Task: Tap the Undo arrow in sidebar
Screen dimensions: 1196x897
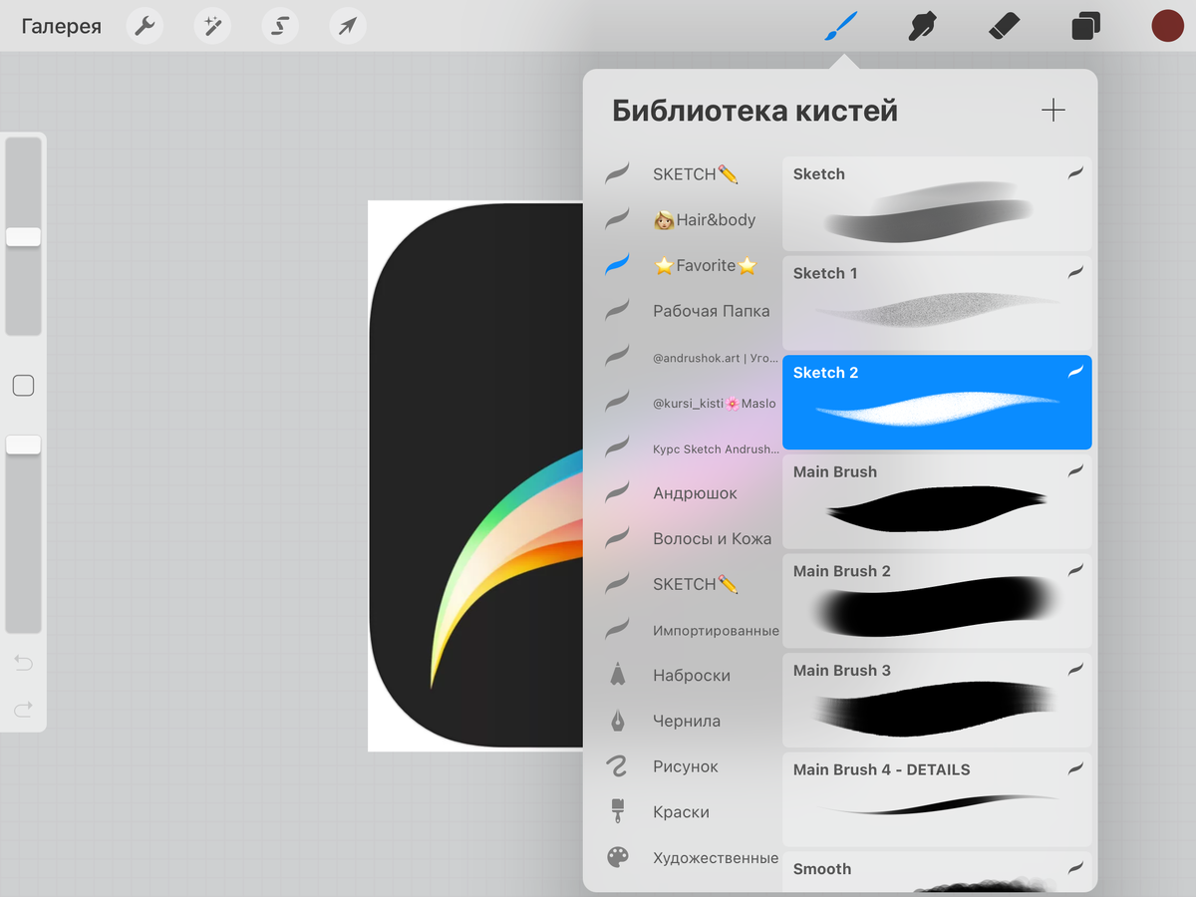Action: pos(23,663)
